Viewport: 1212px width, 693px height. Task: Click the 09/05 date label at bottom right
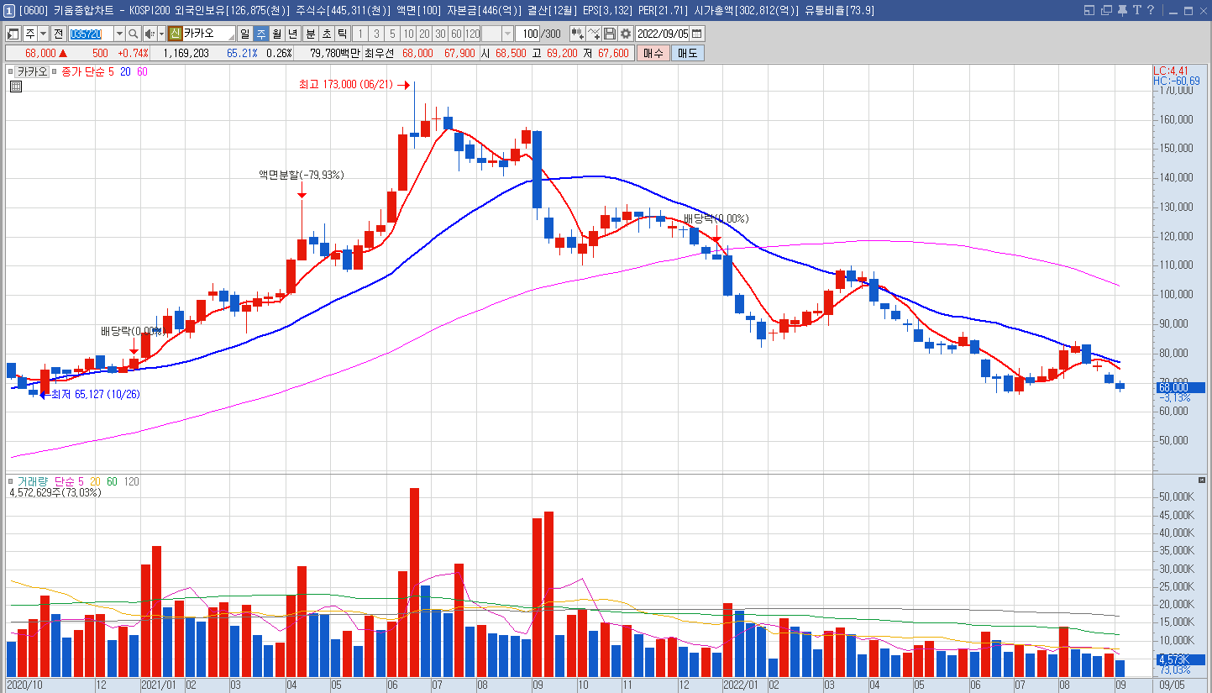1173,685
